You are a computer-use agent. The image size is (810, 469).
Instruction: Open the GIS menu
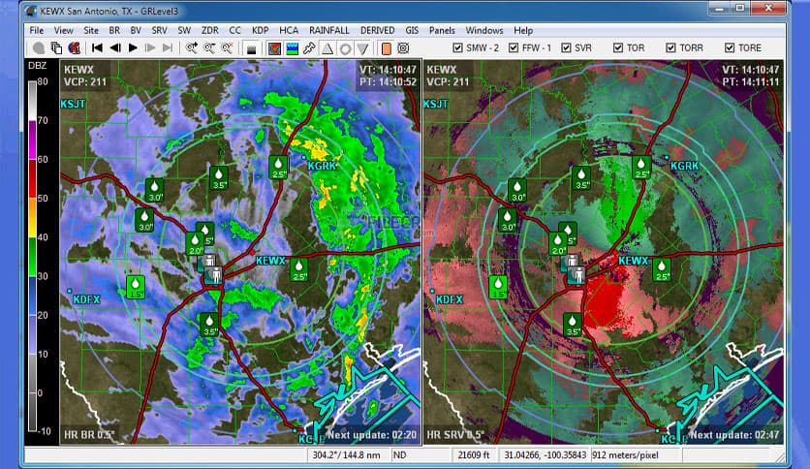[x=413, y=30]
